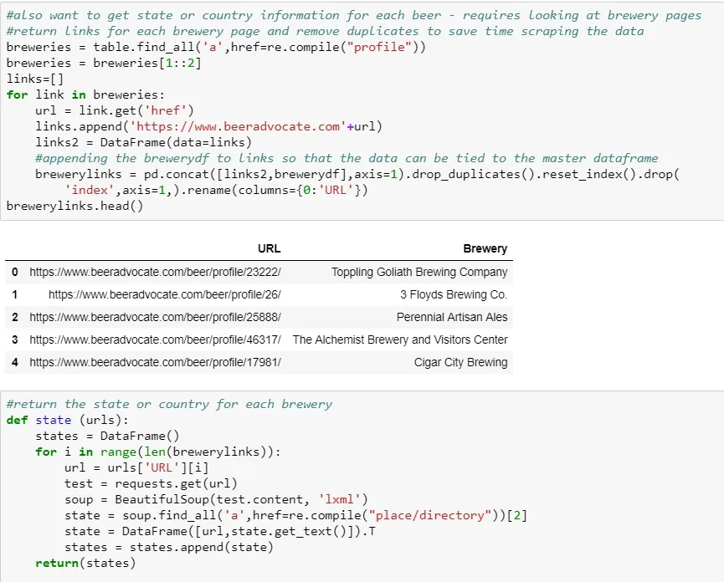The image size is (724, 582).
Task: Click the 'def state (urls):' line
Action: pos(68,420)
